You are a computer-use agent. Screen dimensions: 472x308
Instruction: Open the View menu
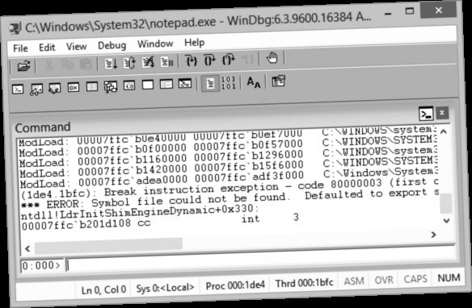tap(76, 47)
